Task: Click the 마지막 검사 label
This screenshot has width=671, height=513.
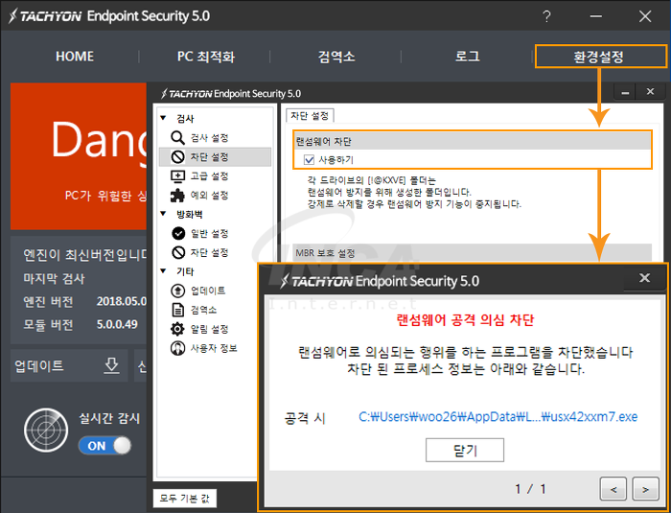Action: click(x=54, y=279)
